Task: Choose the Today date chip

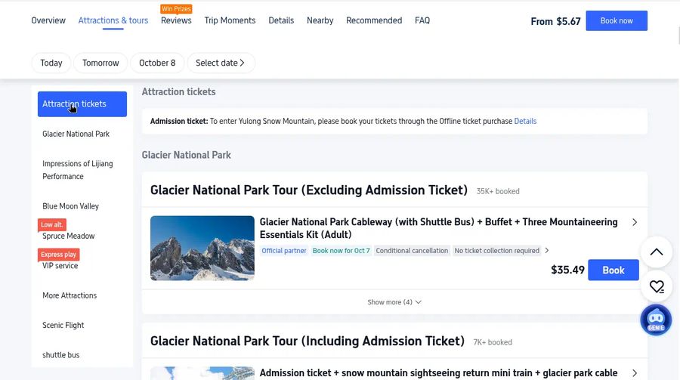Action: click(51, 63)
